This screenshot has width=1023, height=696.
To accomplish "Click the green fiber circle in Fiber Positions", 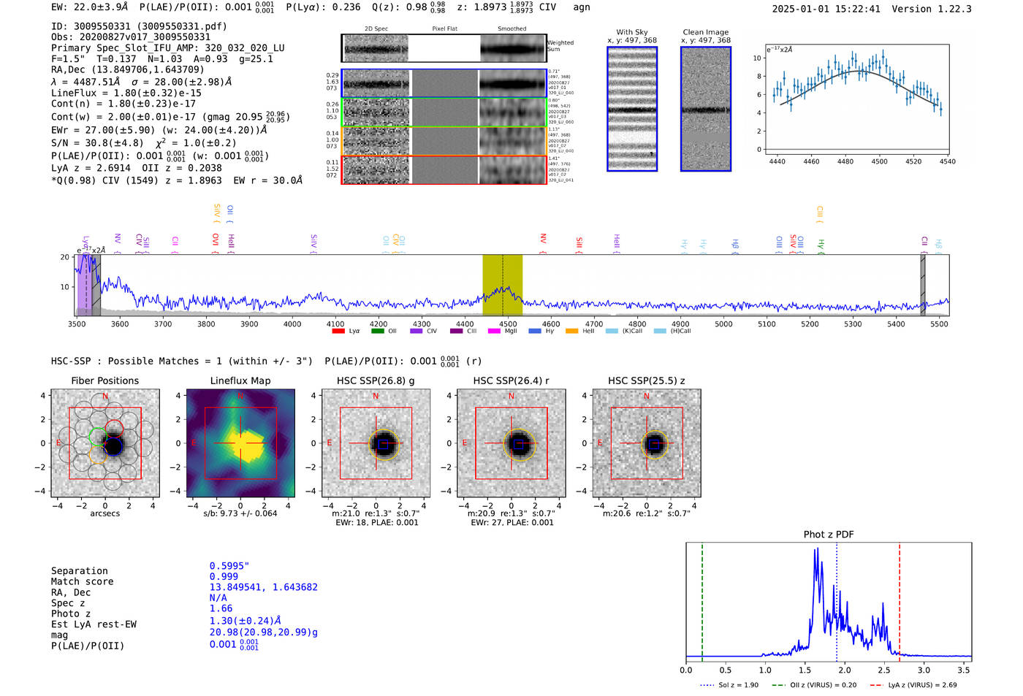I will click(x=98, y=437).
